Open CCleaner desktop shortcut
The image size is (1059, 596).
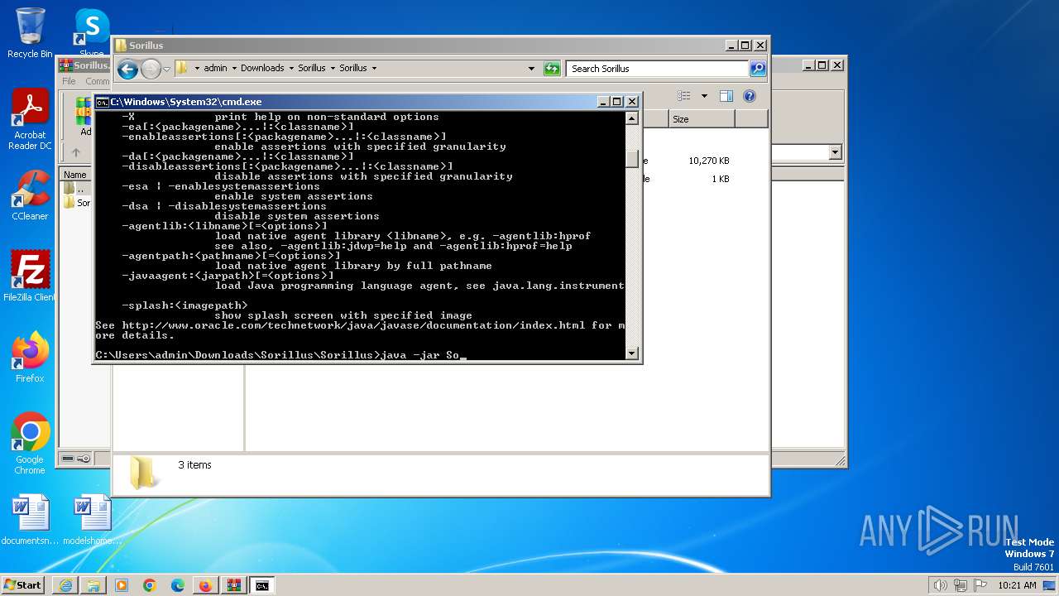[x=30, y=195]
